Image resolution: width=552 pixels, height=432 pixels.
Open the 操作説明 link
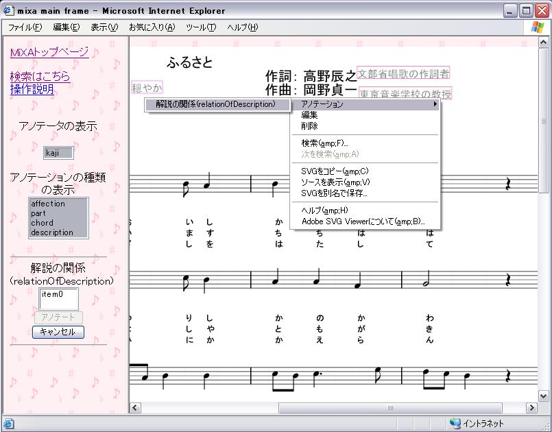coord(32,89)
